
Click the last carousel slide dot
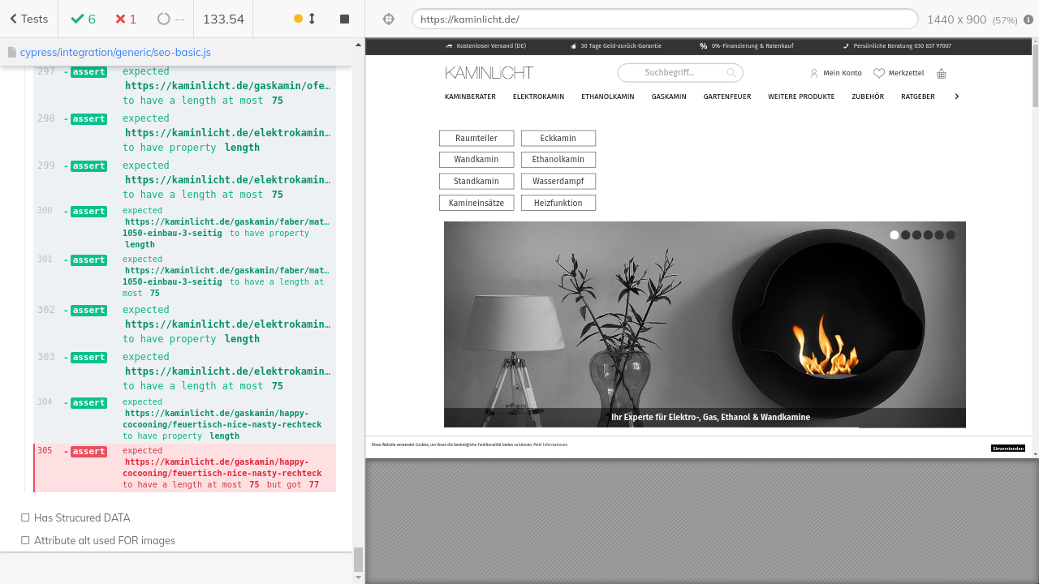click(951, 235)
